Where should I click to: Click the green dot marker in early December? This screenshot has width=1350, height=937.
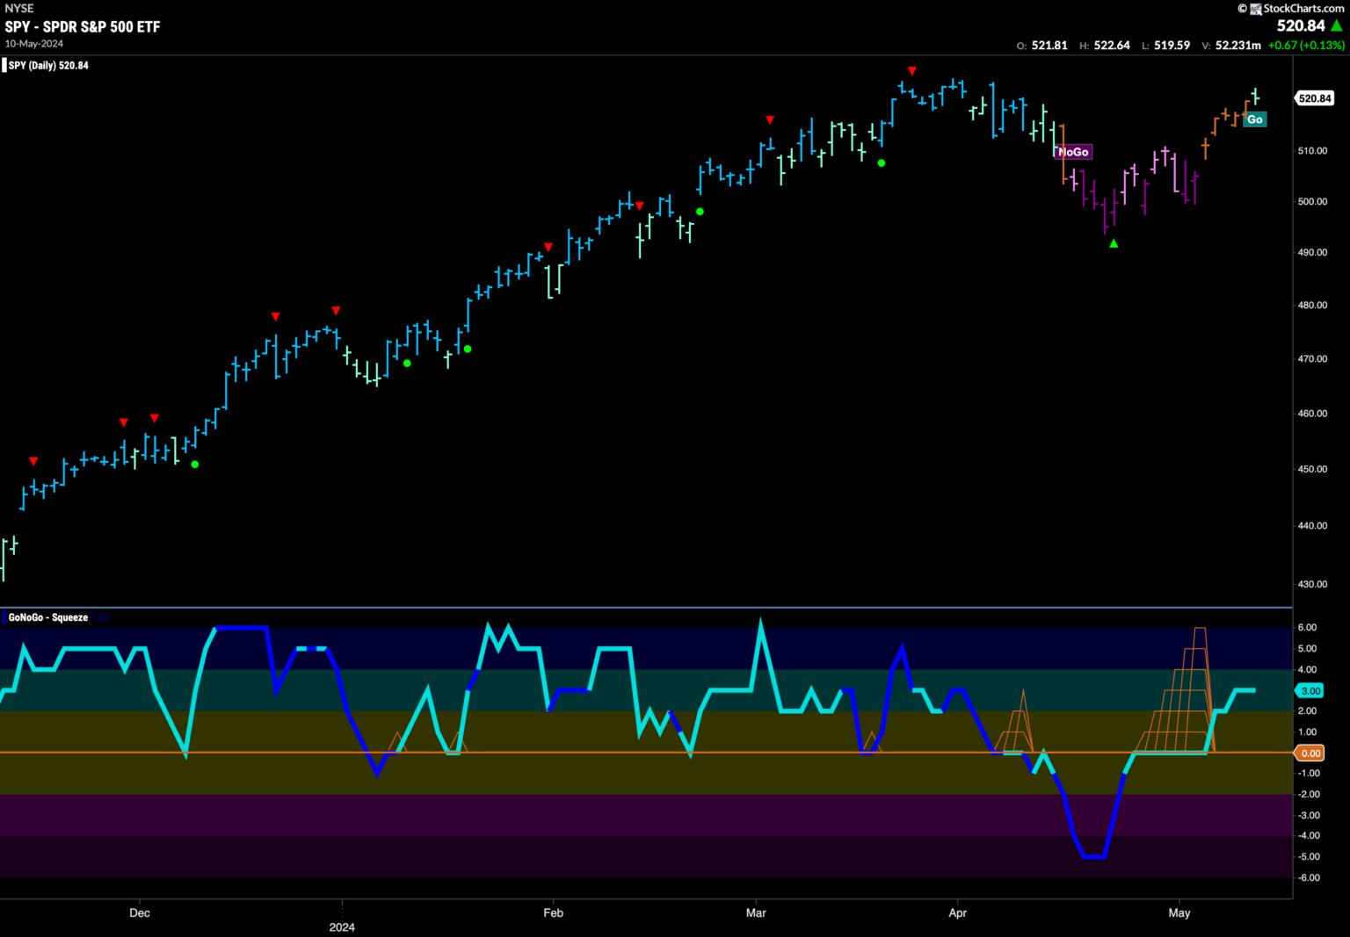pyautogui.click(x=195, y=465)
